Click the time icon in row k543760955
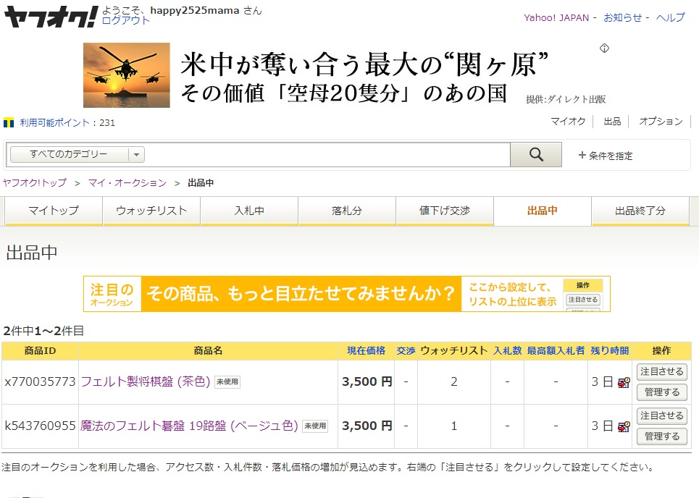 pyautogui.click(x=624, y=426)
